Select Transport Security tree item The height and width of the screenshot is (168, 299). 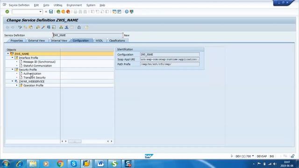(x=35, y=77)
